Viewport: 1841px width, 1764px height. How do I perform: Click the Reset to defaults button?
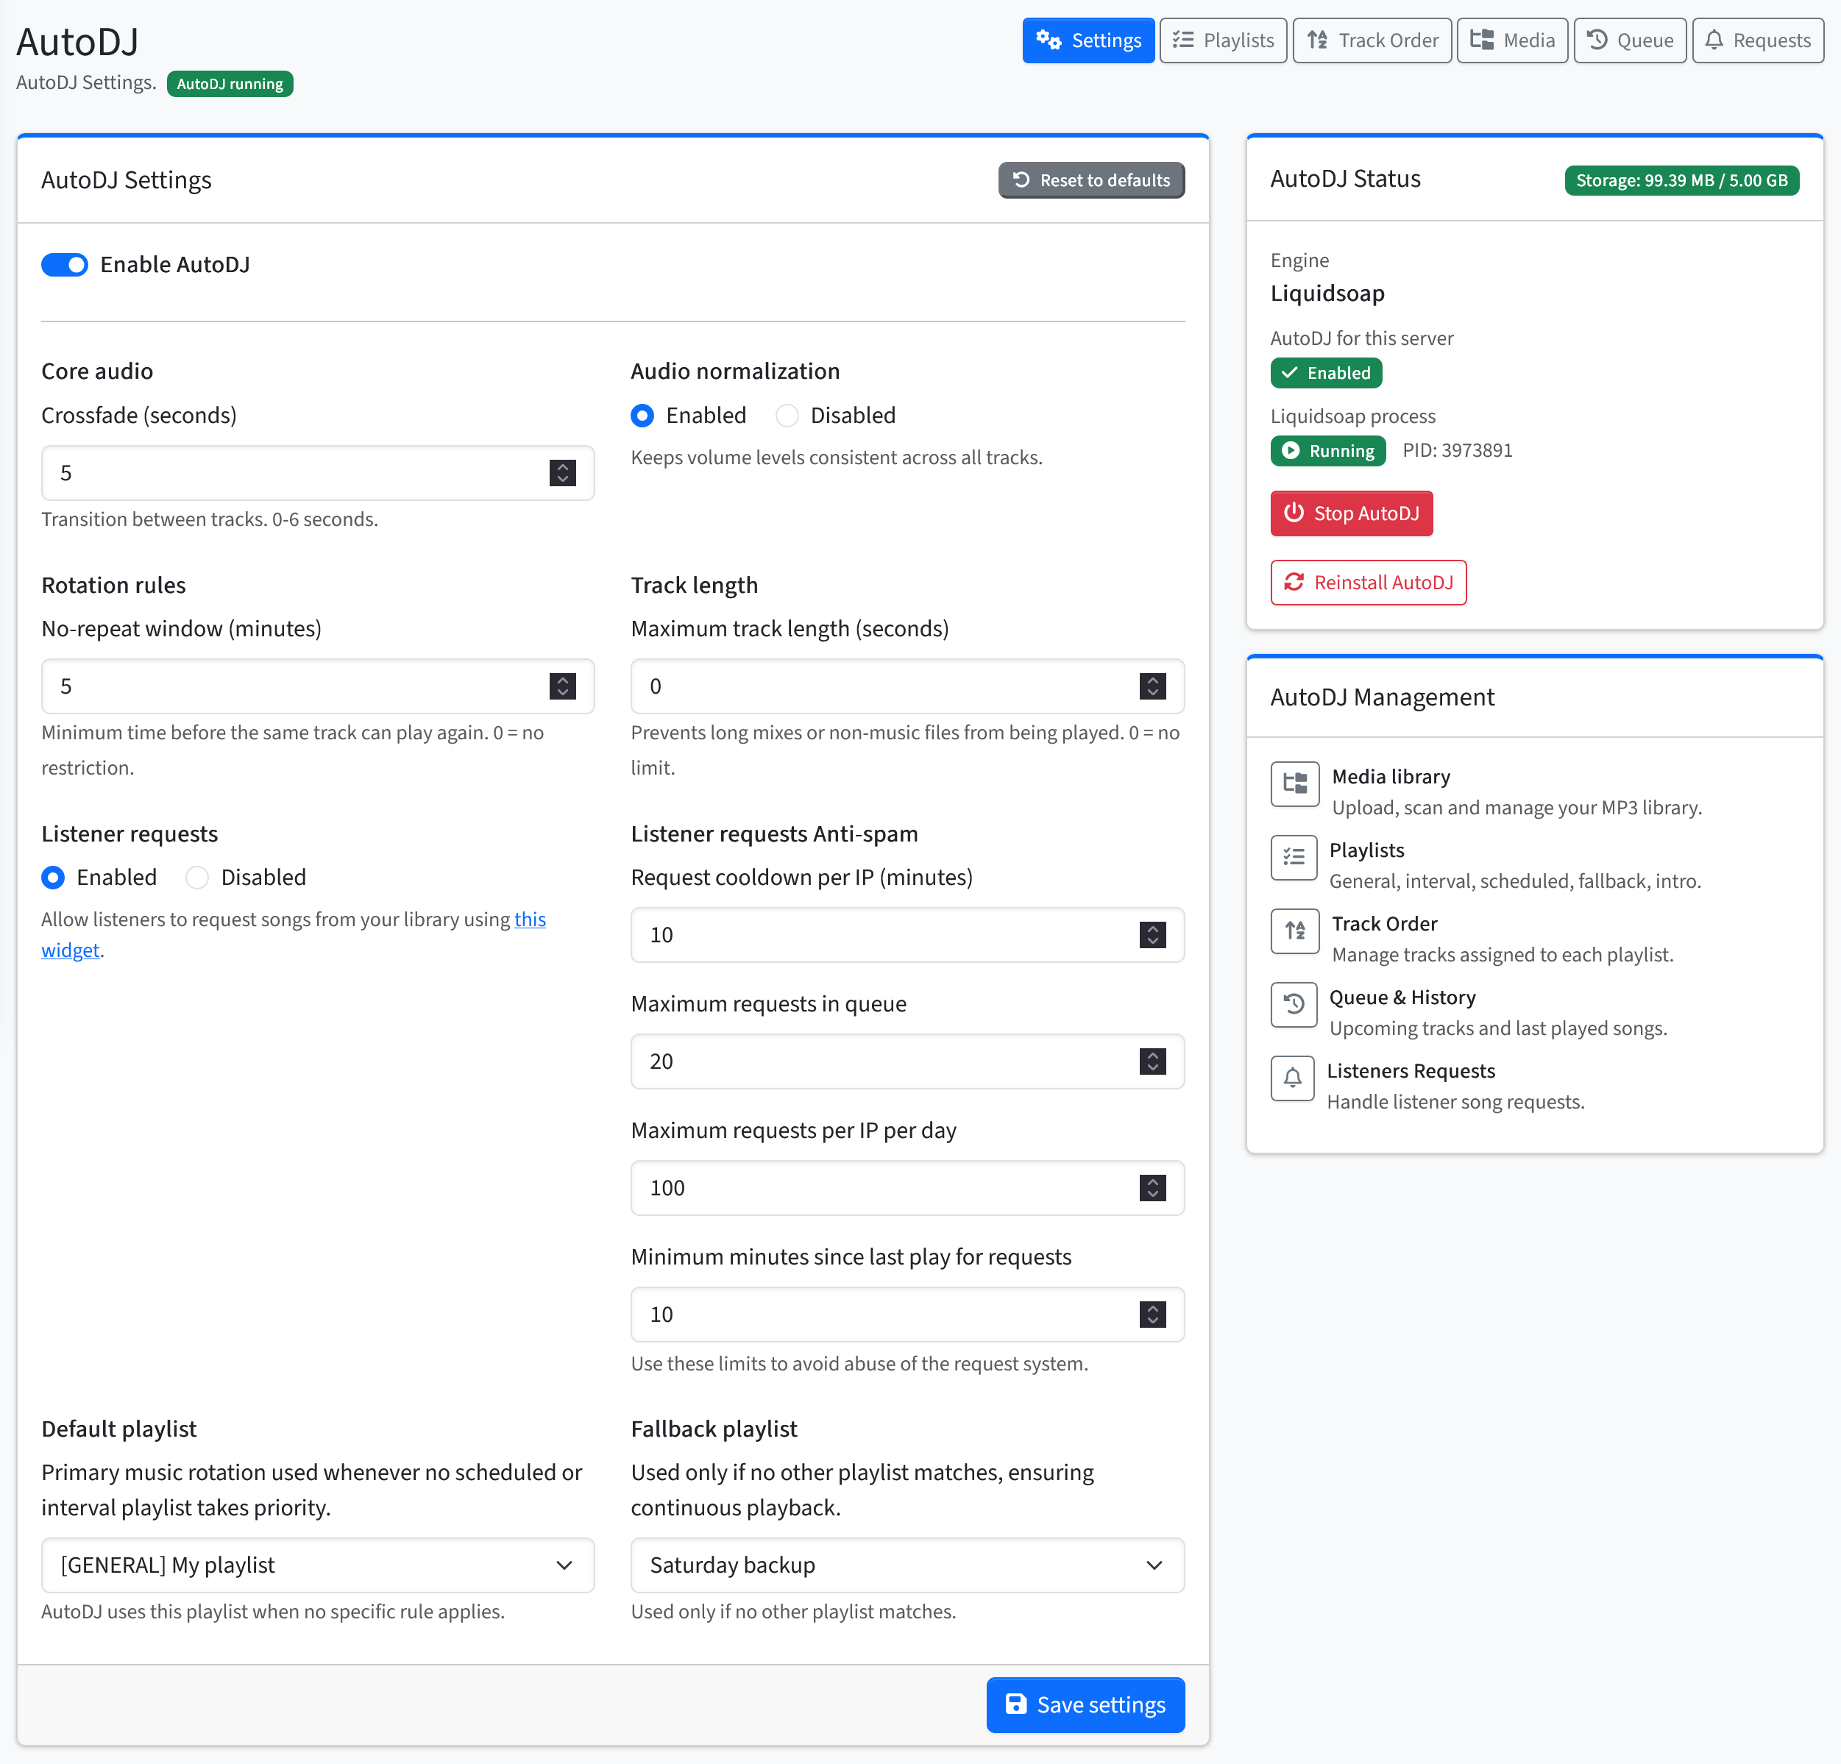(1090, 180)
